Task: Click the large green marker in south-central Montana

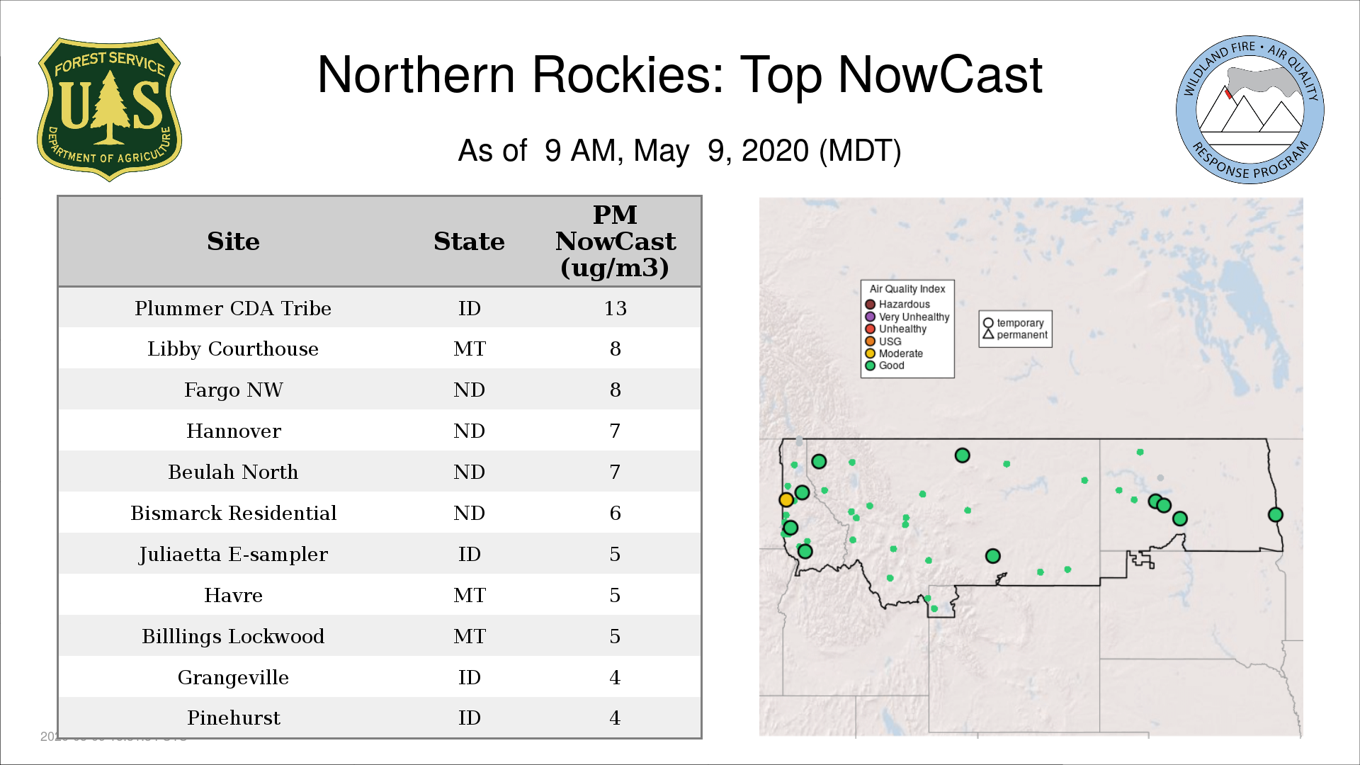Action: tap(992, 556)
